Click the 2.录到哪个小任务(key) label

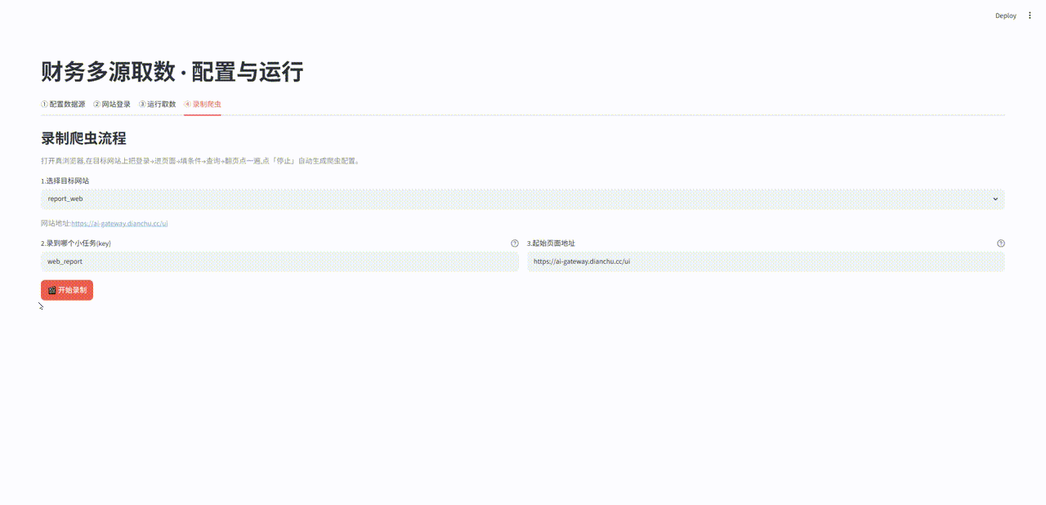76,244
